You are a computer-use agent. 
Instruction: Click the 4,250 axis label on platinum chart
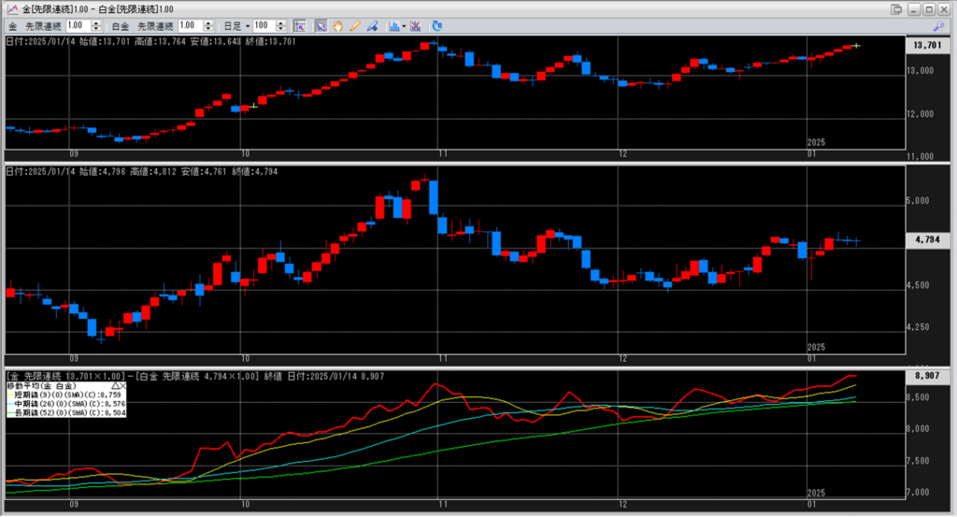click(x=918, y=327)
